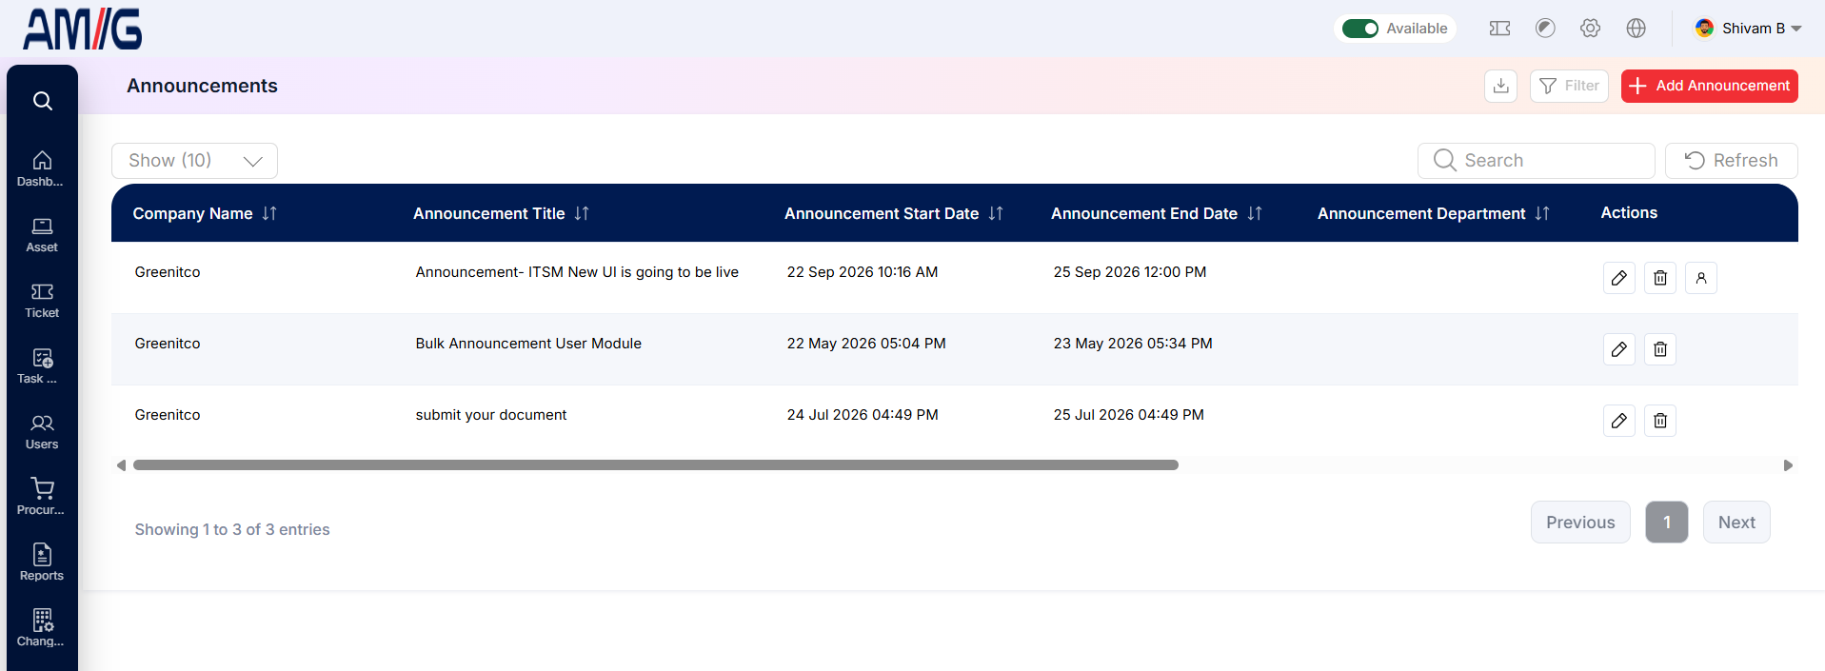Delete the Bulk Announcement User Module row
The height and width of the screenshot is (671, 1825).
pos(1660,349)
